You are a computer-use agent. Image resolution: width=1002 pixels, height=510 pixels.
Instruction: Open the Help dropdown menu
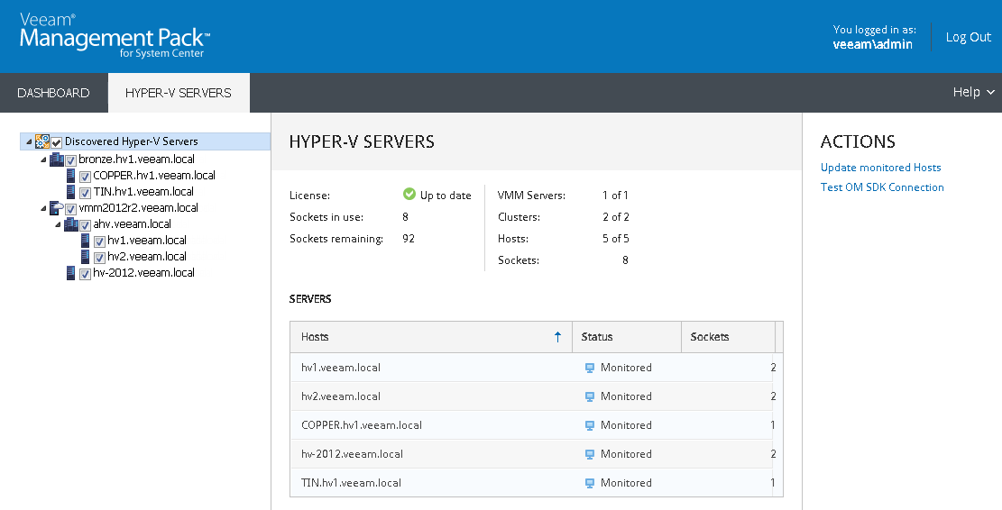pyautogui.click(x=973, y=92)
